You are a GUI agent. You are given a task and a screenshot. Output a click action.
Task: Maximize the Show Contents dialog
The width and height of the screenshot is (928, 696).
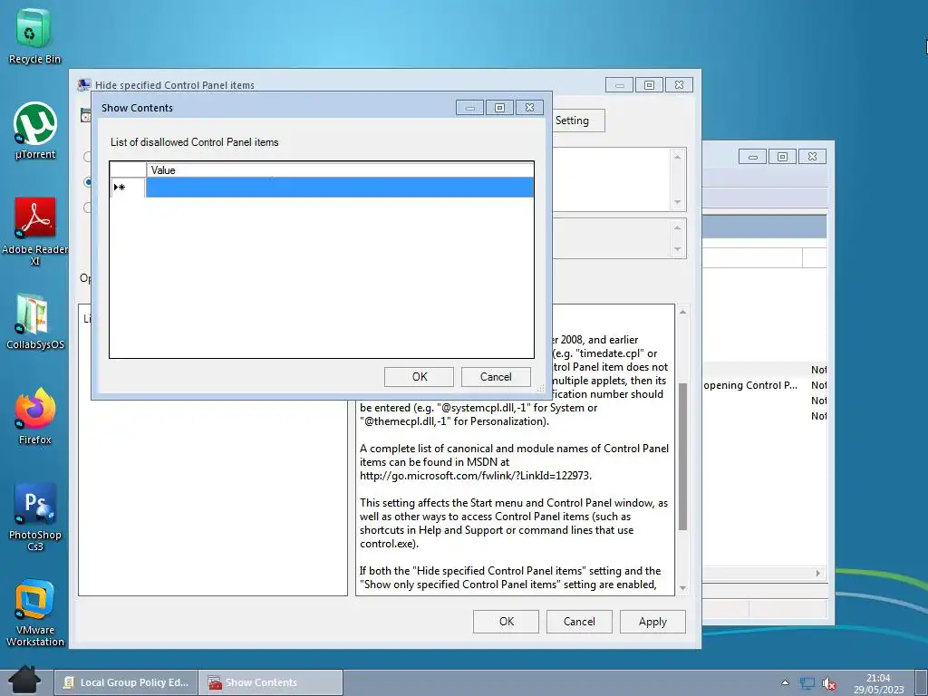pyautogui.click(x=499, y=108)
